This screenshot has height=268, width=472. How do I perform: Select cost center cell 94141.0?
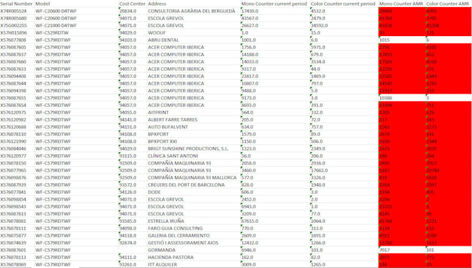coord(128,119)
